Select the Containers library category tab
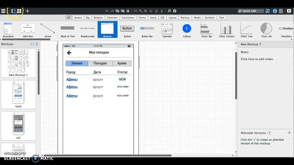 click(x=128, y=17)
